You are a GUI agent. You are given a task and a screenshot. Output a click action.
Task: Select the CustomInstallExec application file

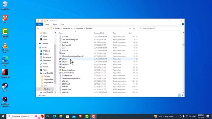point(68,70)
